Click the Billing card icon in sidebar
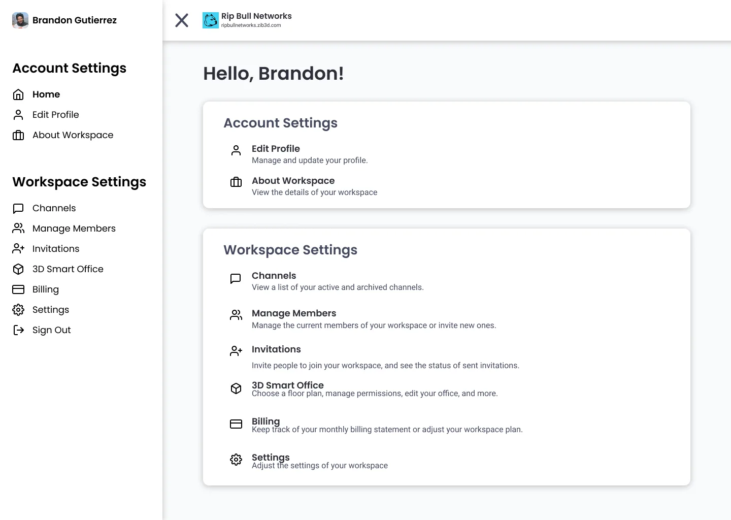Viewport: 731px width, 520px height. 18,289
